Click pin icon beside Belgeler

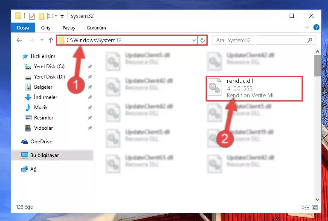pyautogui.click(x=90, y=87)
